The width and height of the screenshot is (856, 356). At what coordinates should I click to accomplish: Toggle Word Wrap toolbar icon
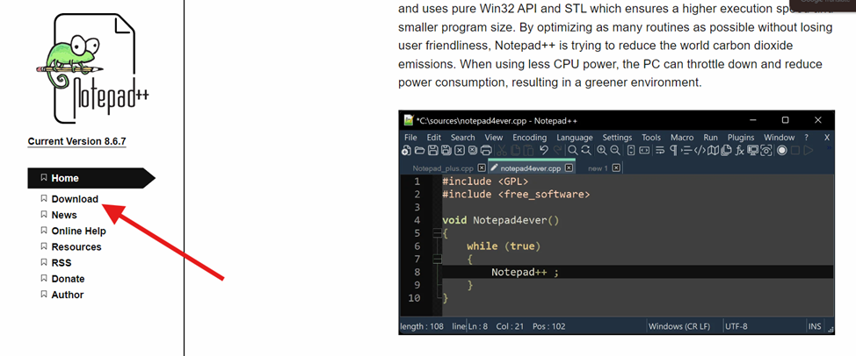660,150
